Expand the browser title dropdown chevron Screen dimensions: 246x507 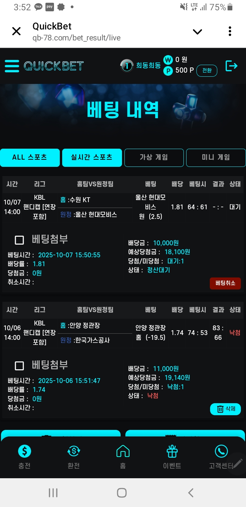pos(197,32)
